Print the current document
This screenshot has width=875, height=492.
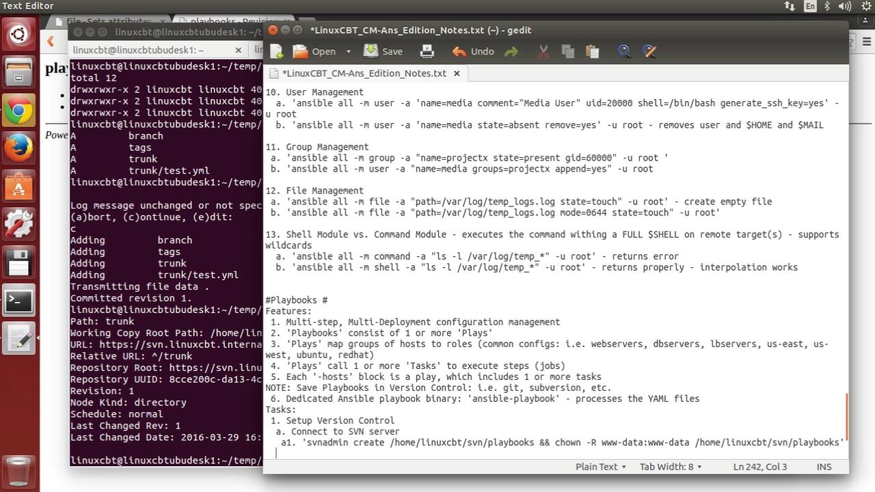[x=427, y=51]
